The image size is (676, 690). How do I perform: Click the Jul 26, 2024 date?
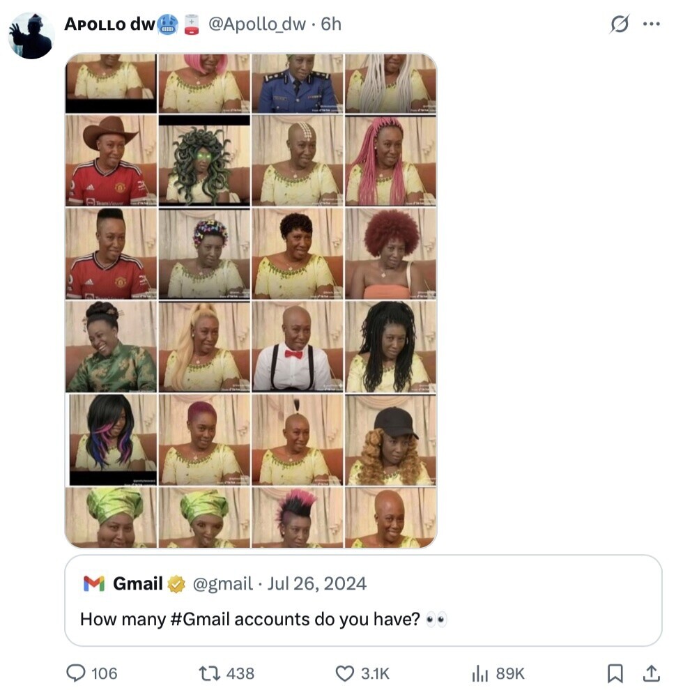[x=317, y=583]
